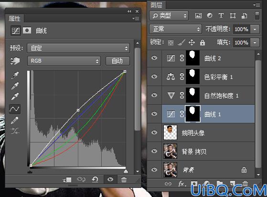Click the 自动 auto button
This screenshot has width=267, height=197.
point(117,61)
